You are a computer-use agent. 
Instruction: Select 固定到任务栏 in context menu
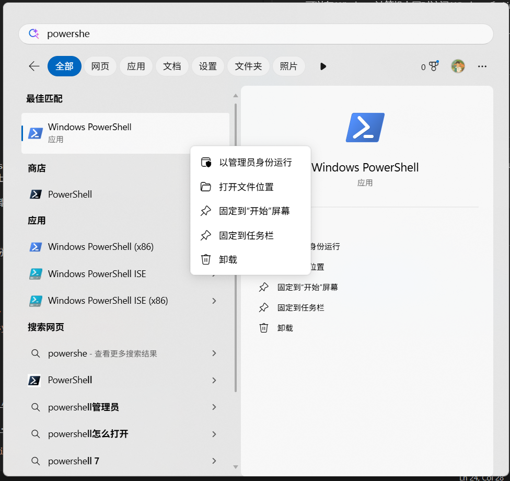click(x=246, y=236)
